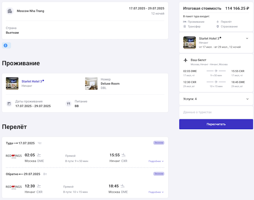Click the takeoff icon next to 12:30

pyautogui.click(x=39, y=185)
